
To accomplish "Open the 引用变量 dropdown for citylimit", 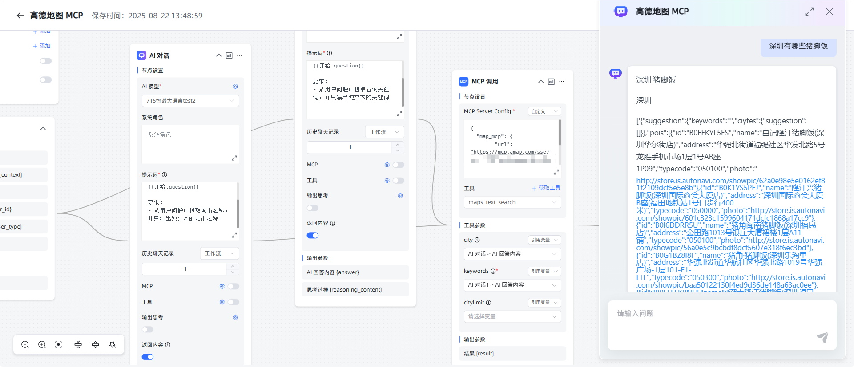I will (x=544, y=303).
